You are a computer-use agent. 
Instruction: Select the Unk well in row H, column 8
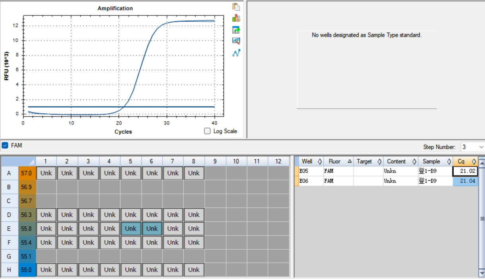click(x=194, y=270)
